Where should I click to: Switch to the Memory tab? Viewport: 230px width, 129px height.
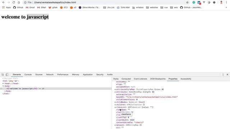(x=75, y=75)
